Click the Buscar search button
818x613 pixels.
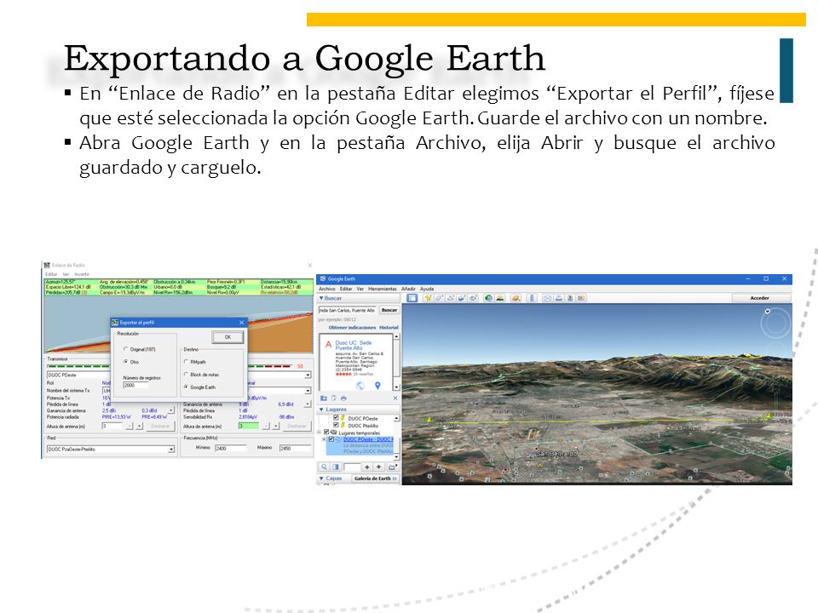click(389, 310)
